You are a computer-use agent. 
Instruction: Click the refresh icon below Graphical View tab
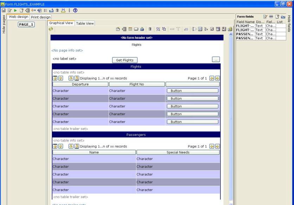[x=51, y=29]
